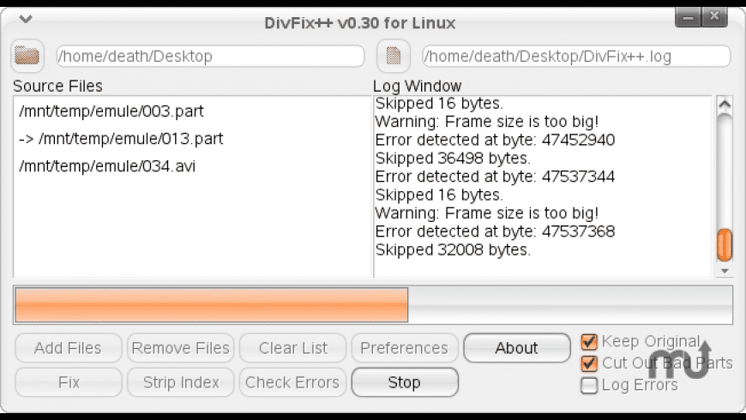The width and height of the screenshot is (746, 420).
Task: Open the About dialog
Action: (x=516, y=348)
